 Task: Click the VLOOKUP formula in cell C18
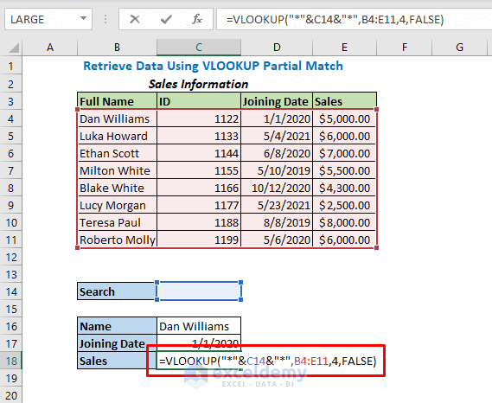[267, 361]
